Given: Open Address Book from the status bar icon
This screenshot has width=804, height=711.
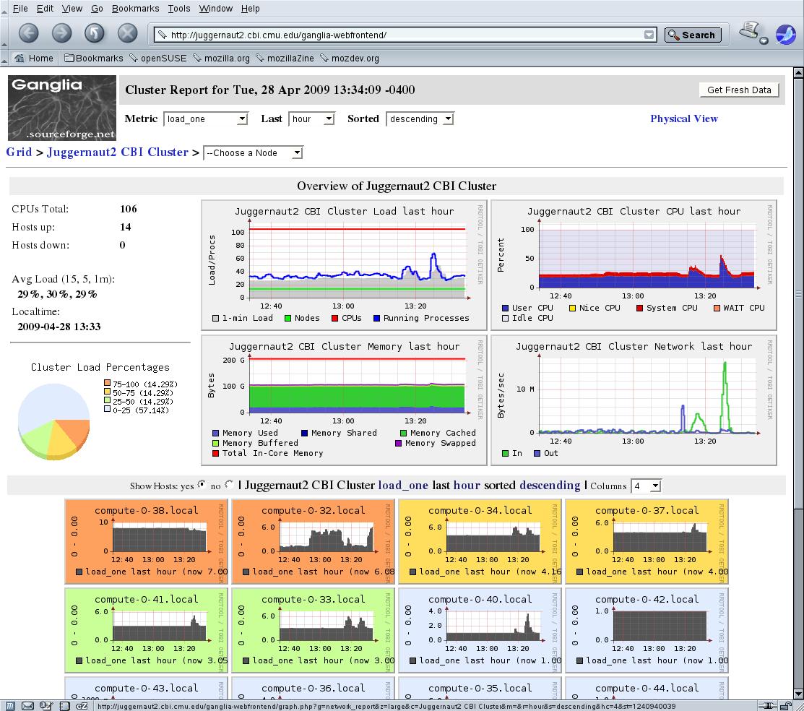Looking at the screenshot, I should (x=64, y=706).
